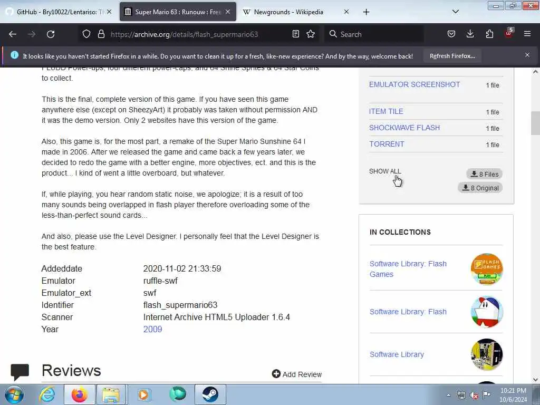Select the Super Mario 63 Runouw tab
Image resolution: width=540 pixels, height=405 pixels.
pyautogui.click(x=178, y=12)
